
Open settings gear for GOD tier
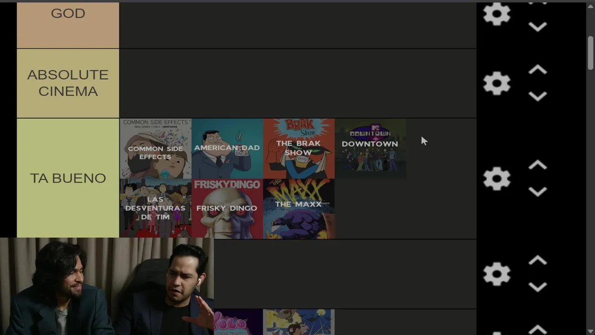pos(496,13)
